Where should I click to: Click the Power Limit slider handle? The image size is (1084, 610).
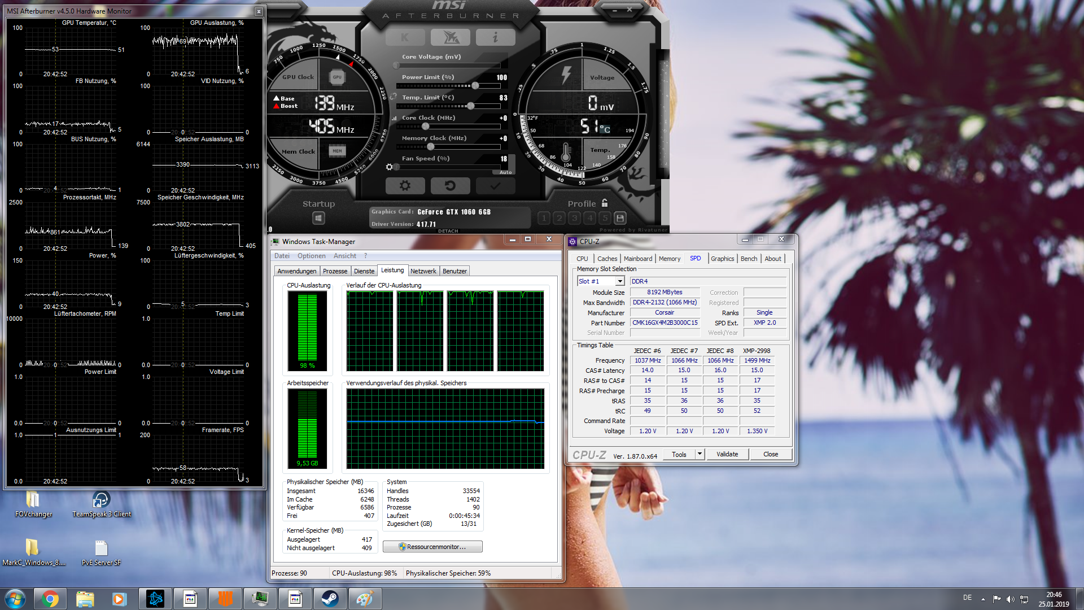[475, 86]
